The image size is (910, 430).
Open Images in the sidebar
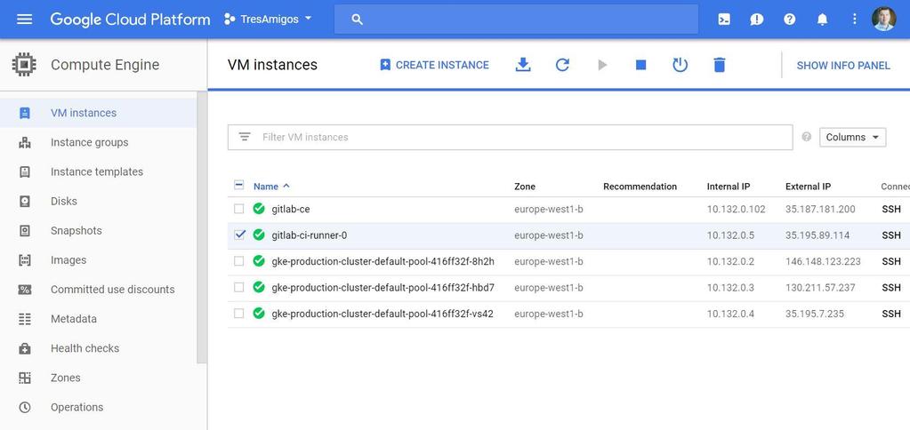[x=99, y=260]
